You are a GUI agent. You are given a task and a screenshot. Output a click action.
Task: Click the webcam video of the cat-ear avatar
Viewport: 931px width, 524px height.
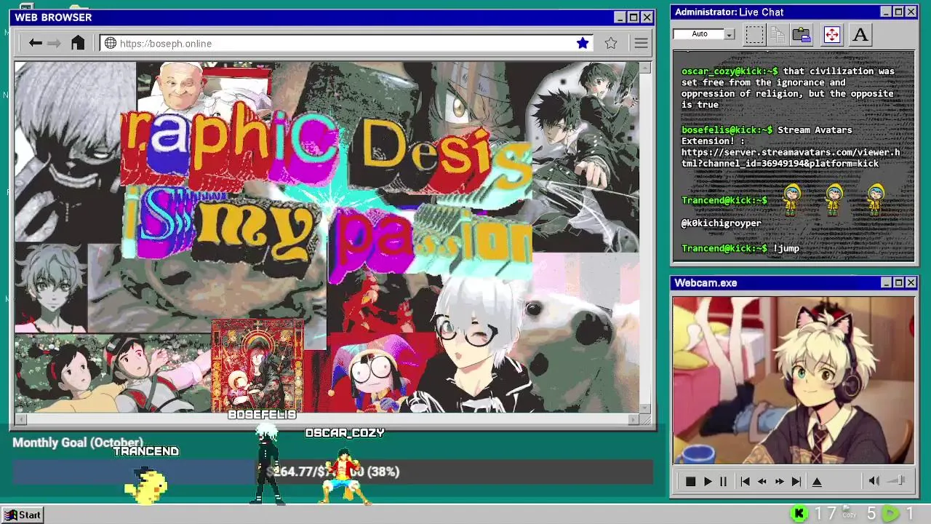[794, 380]
